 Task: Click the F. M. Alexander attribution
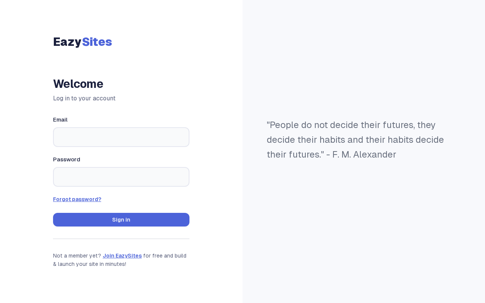pos(364,155)
